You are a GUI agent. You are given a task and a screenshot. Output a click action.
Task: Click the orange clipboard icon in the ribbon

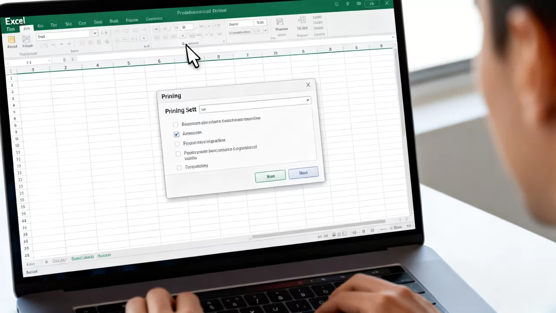click(12, 39)
